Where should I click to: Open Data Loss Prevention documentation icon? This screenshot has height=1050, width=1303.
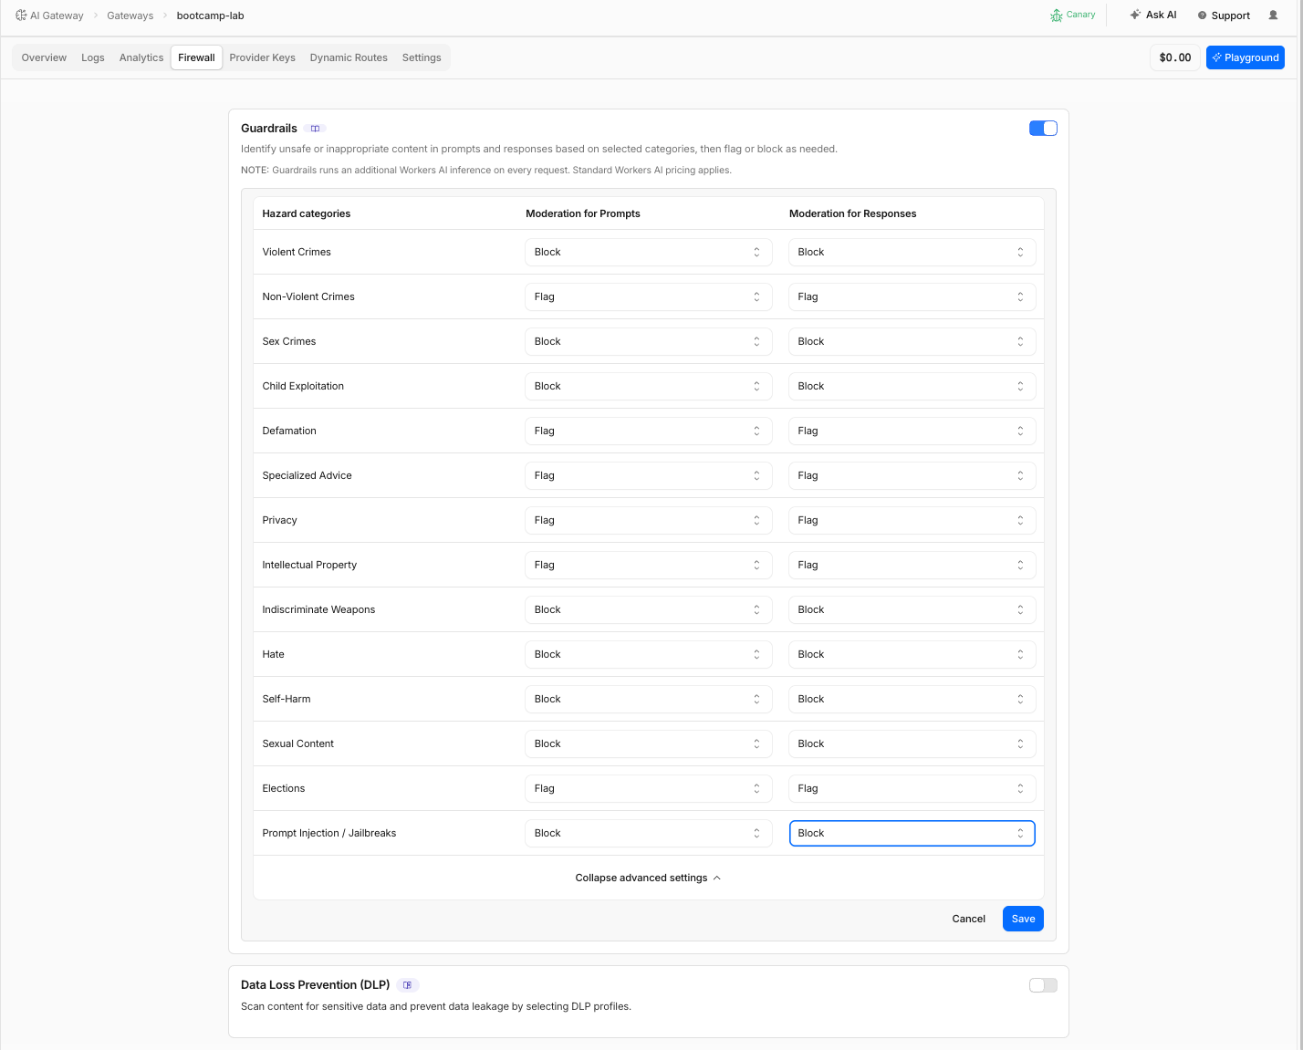[408, 985]
